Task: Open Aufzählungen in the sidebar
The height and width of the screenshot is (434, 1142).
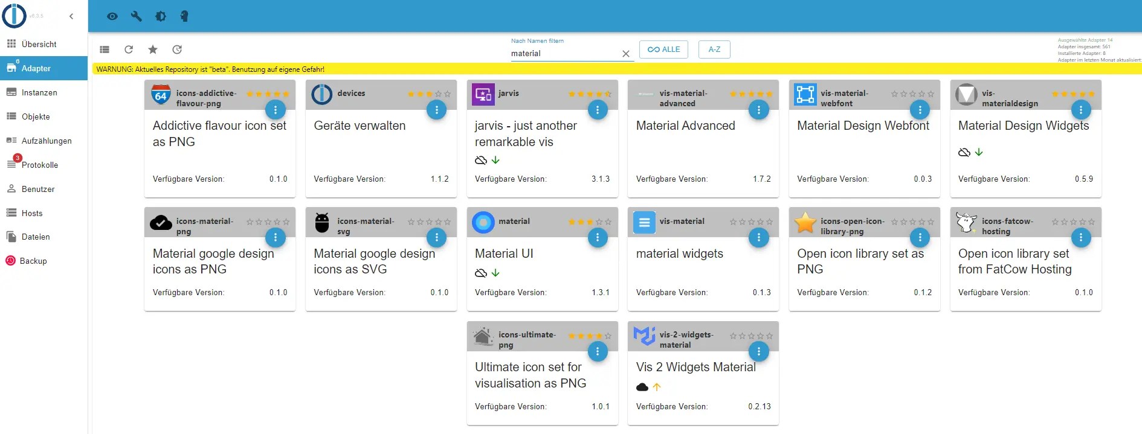Action: (x=44, y=141)
